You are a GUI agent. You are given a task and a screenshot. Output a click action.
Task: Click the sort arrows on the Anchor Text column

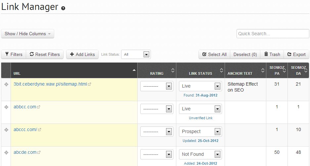pyautogui.click(x=263, y=70)
